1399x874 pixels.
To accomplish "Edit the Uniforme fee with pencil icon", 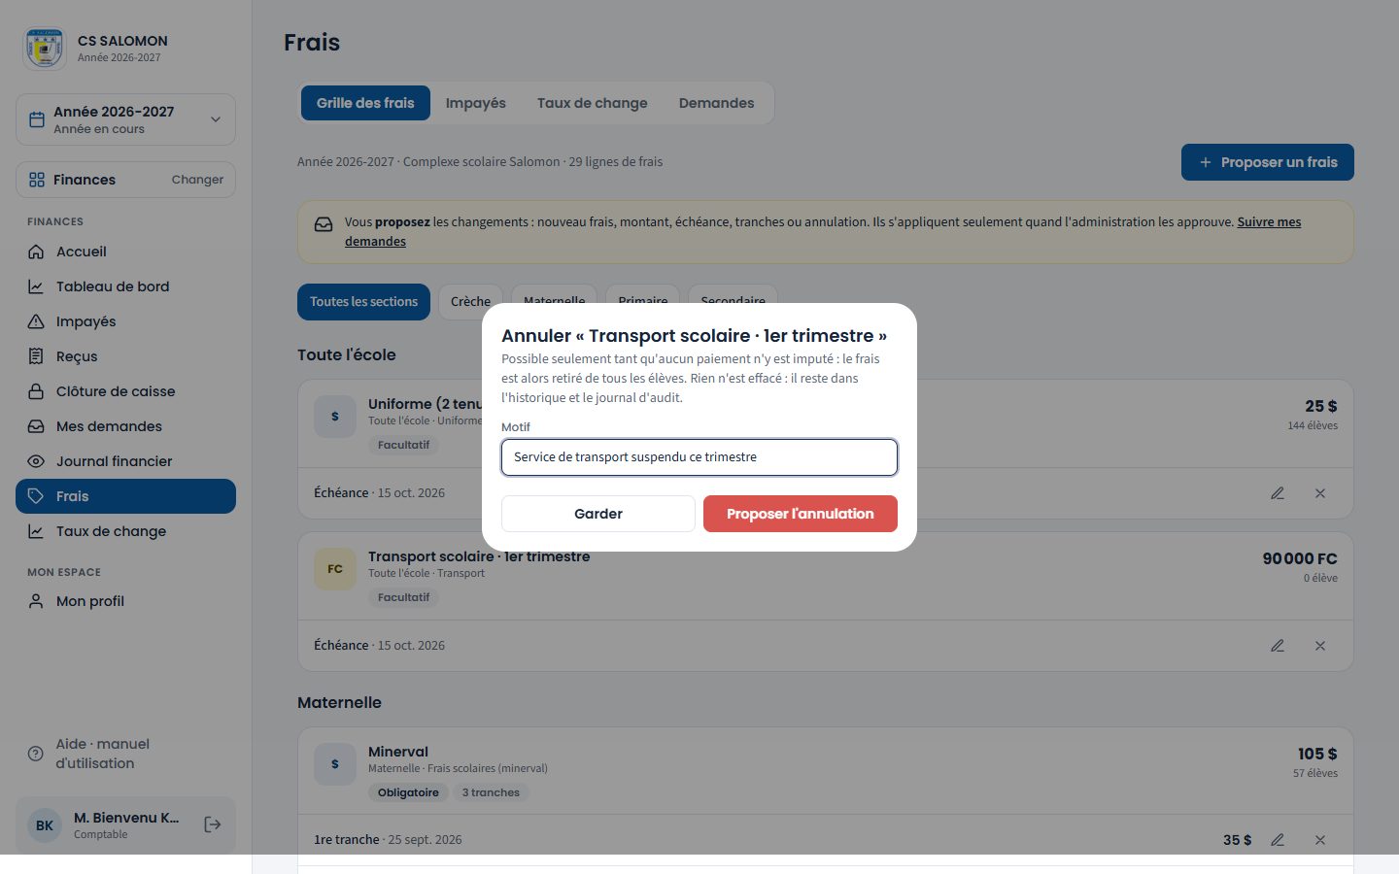I will (x=1278, y=493).
